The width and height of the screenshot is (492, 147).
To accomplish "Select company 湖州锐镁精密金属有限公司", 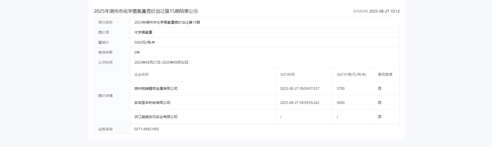I will (156, 89).
